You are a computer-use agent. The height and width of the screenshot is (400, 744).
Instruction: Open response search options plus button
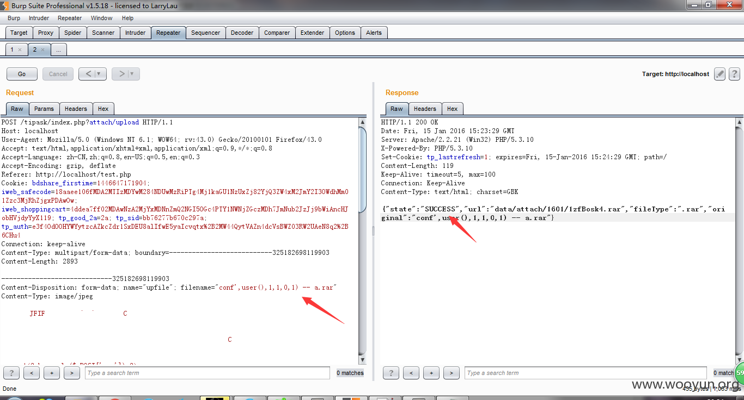(x=431, y=373)
